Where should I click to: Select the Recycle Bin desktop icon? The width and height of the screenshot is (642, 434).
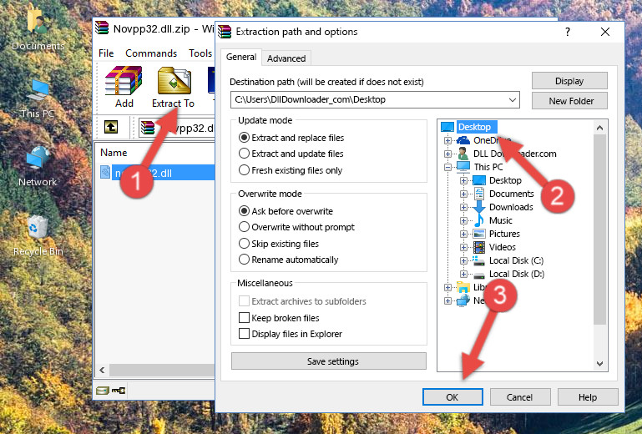coord(38,235)
